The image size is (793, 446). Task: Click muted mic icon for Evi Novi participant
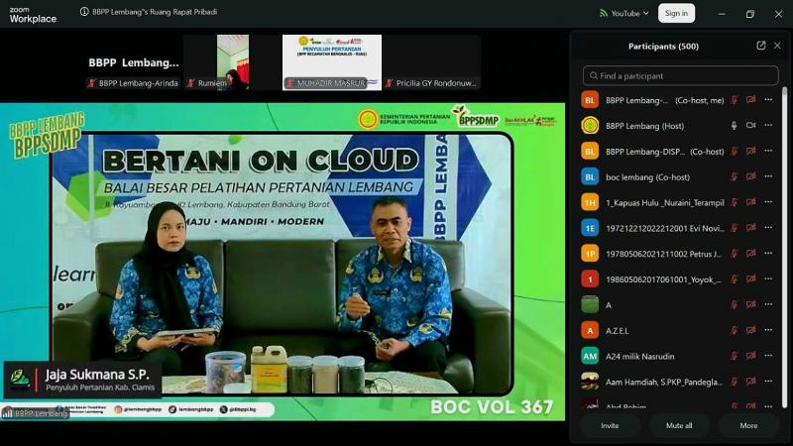pos(734,228)
